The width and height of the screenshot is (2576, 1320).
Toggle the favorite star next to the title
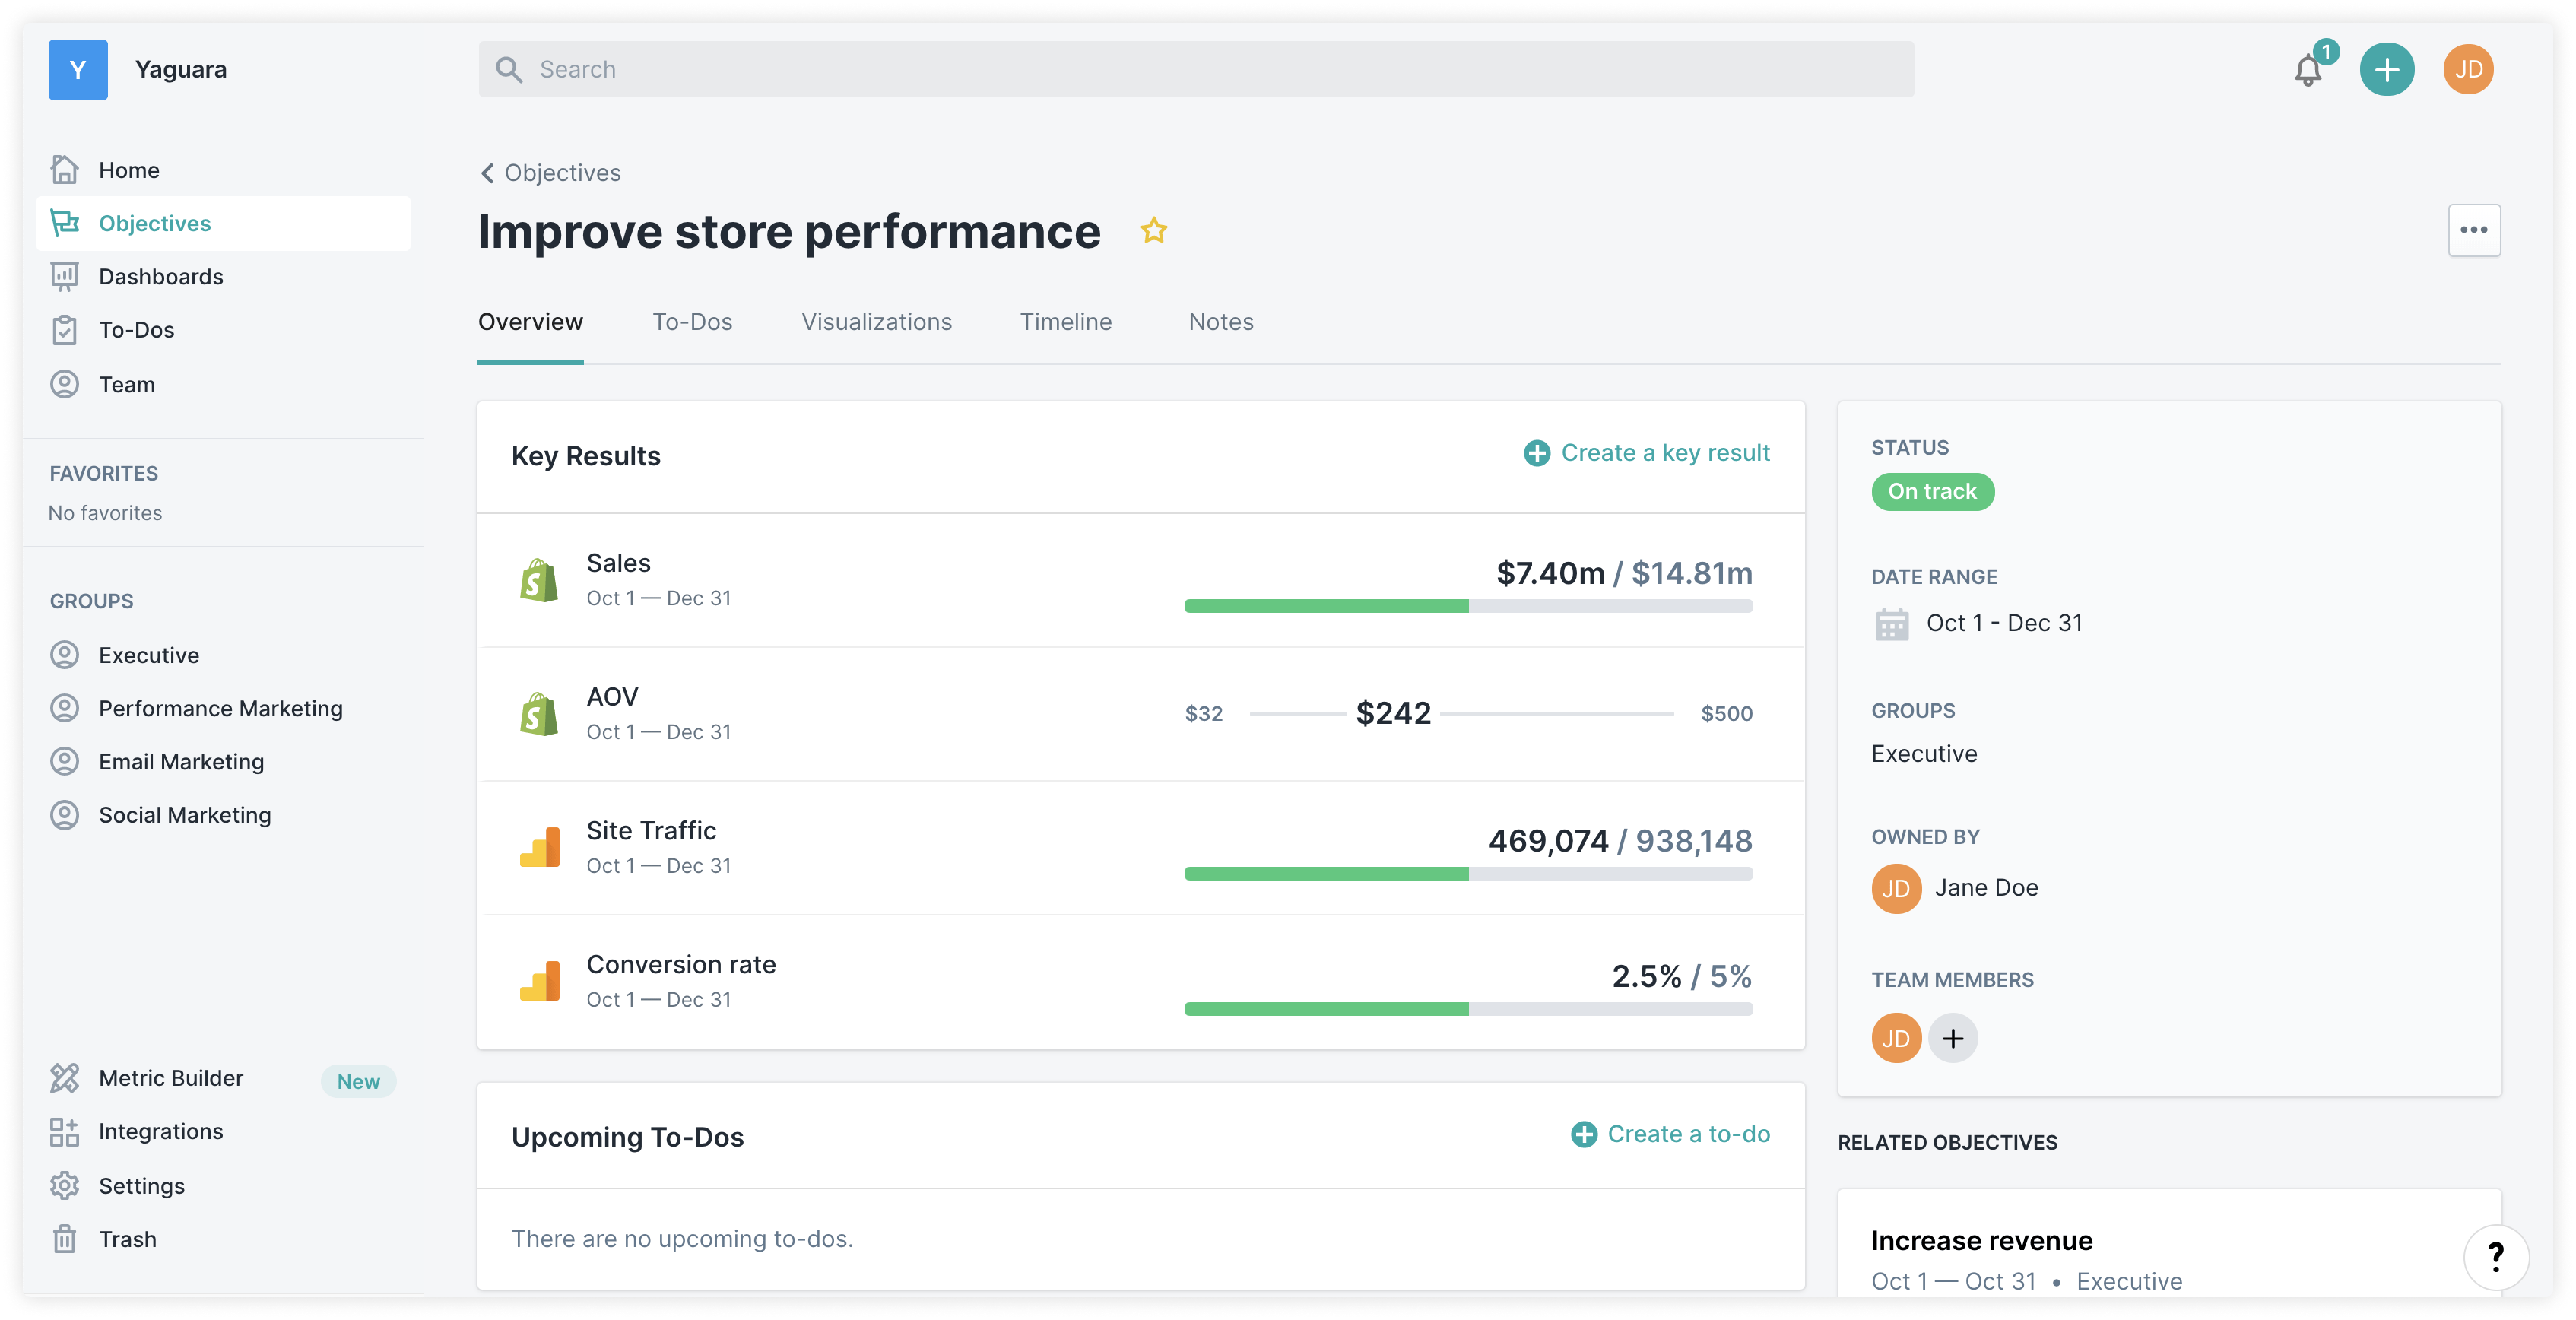[x=1154, y=231]
